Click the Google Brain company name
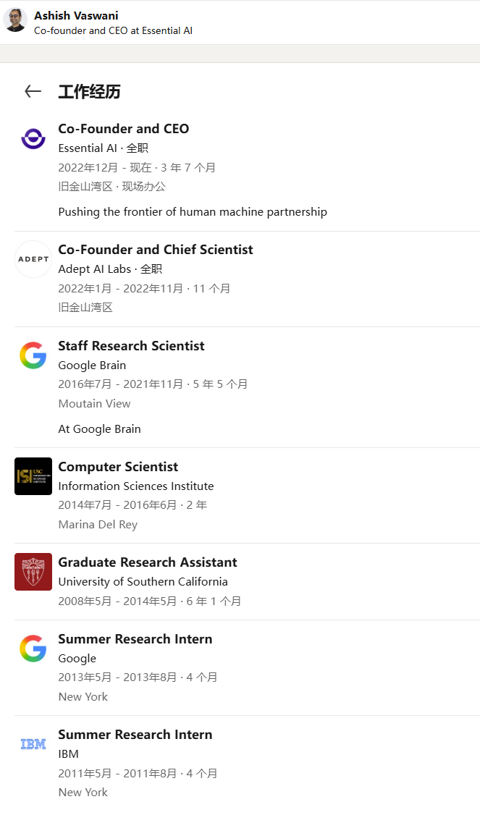Image resolution: width=480 pixels, height=815 pixels. coord(92,366)
